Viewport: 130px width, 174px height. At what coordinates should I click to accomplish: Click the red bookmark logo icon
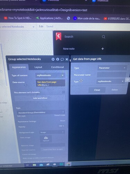pos(59,36)
